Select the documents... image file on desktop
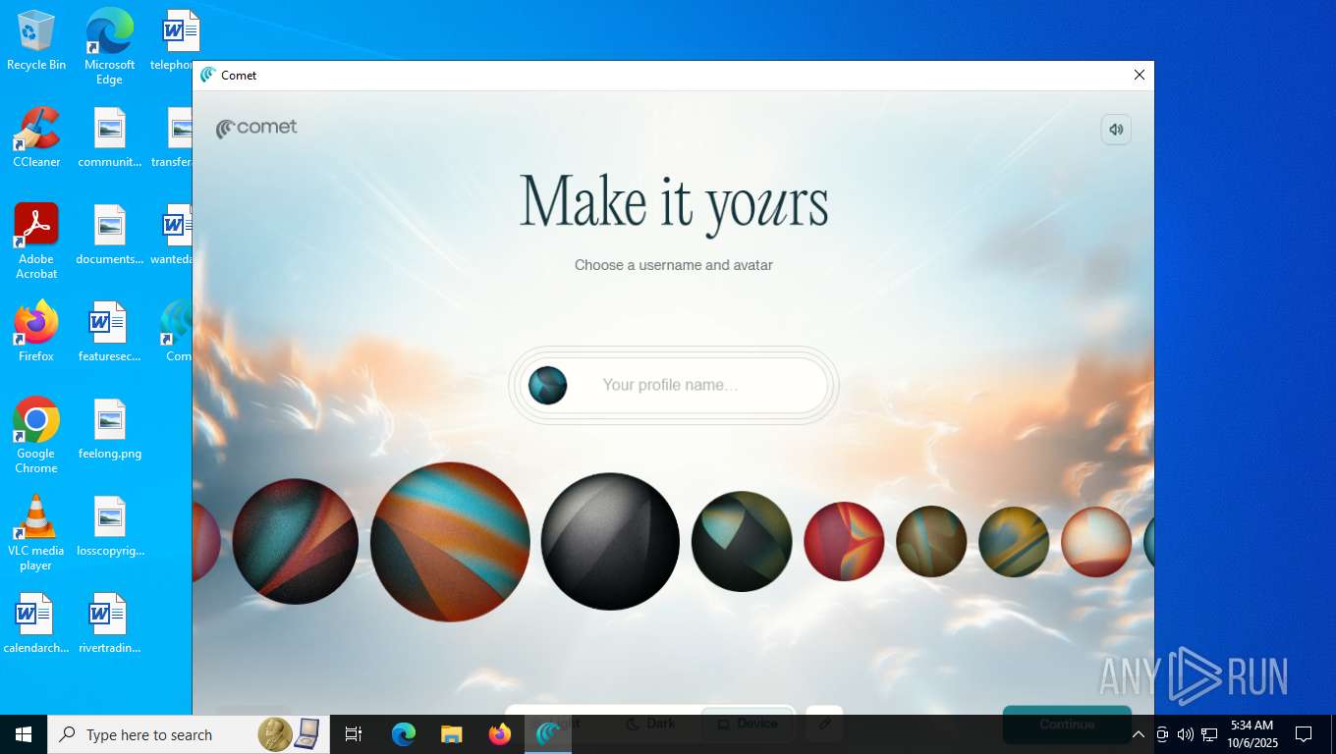 tap(110, 235)
